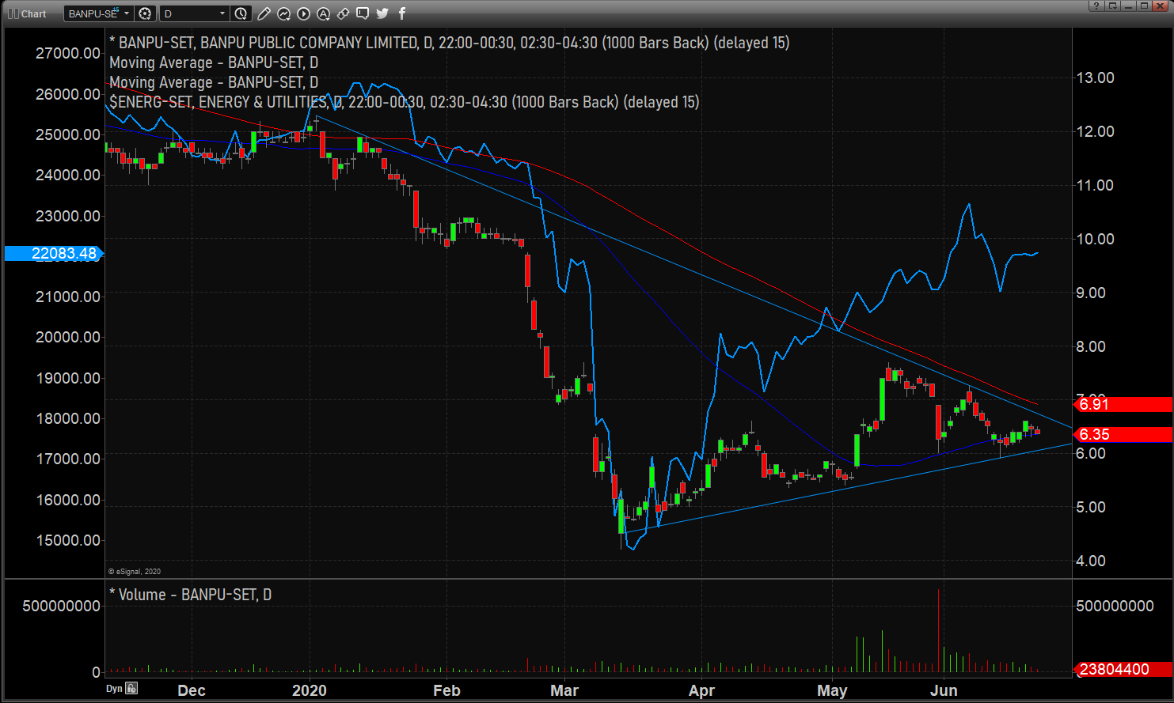Viewport: 1174px width, 703px height.
Task: Click the Apr label on the time axis
Action: (701, 690)
